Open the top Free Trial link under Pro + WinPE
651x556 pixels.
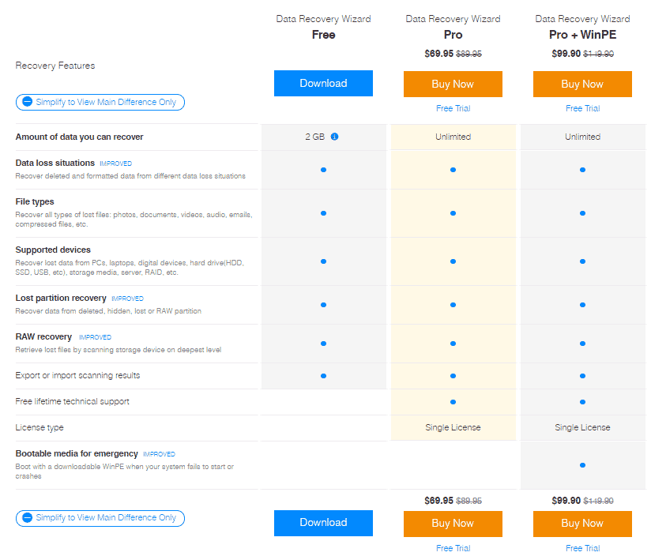click(x=582, y=108)
